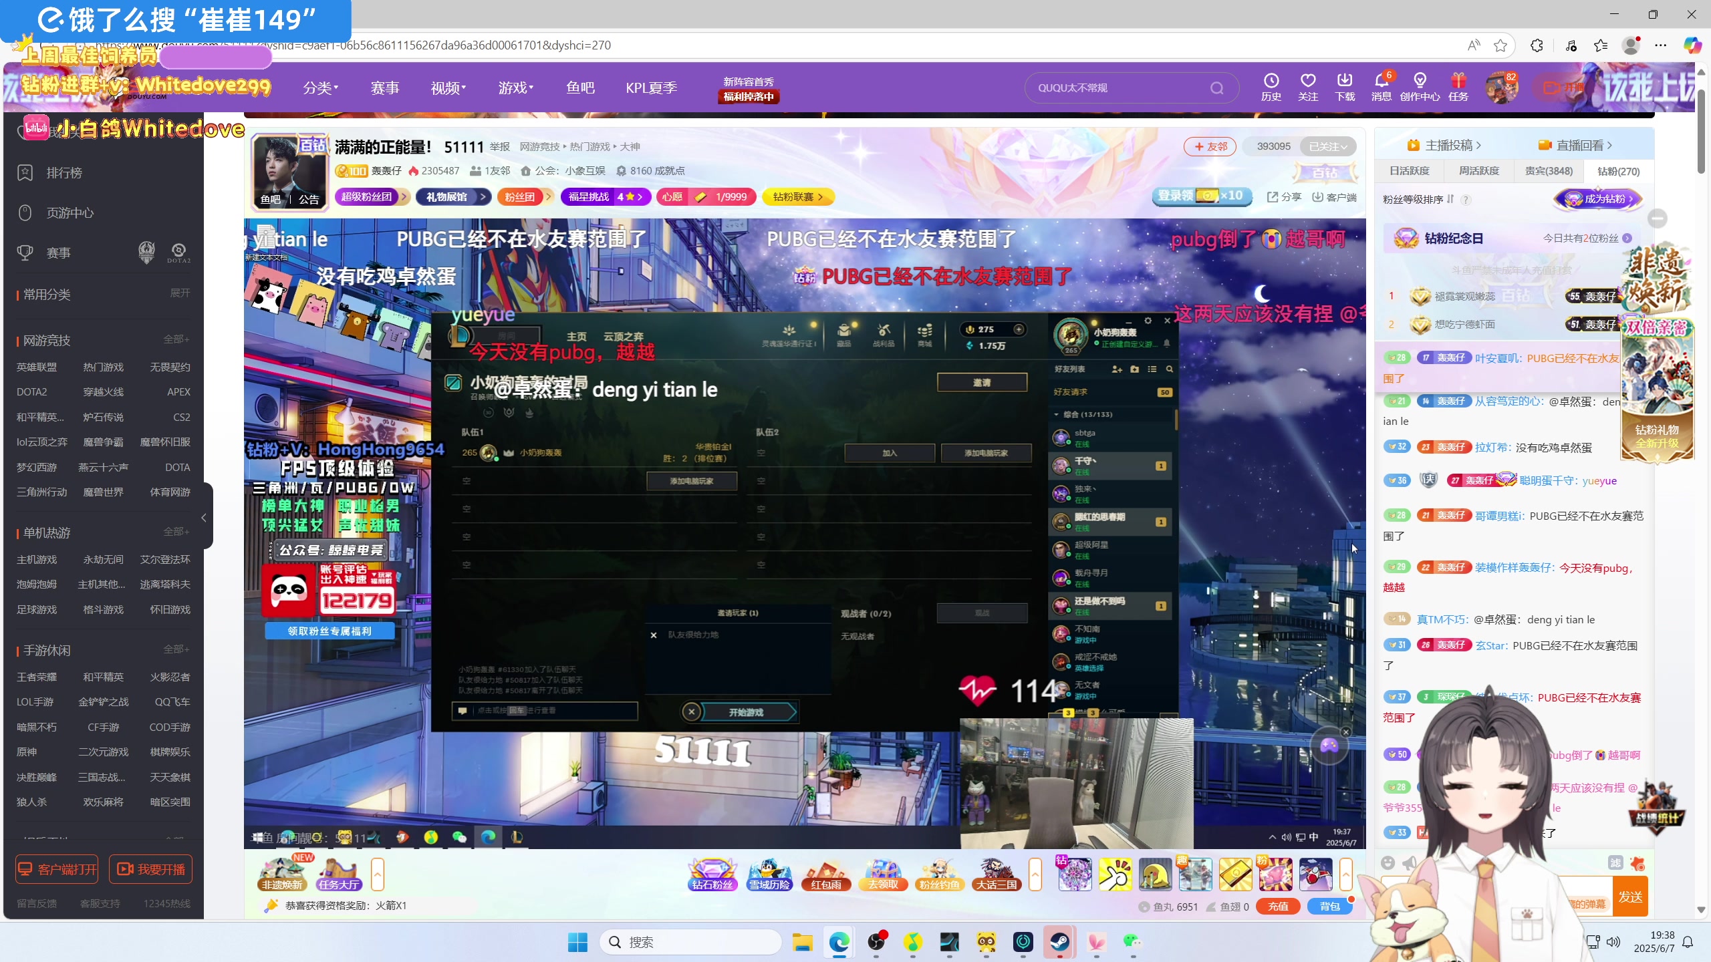Click the 红包雨 icon in gift bar
The width and height of the screenshot is (1711, 962).
[x=826, y=874]
